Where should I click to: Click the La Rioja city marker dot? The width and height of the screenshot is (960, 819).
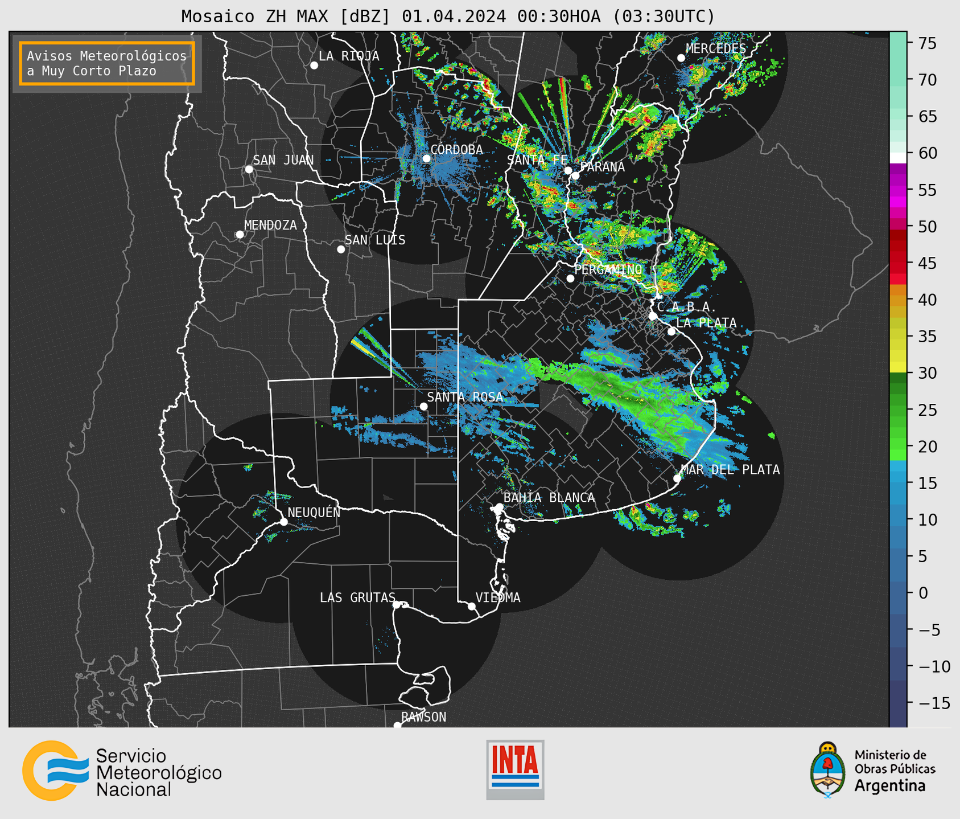coord(314,65)
